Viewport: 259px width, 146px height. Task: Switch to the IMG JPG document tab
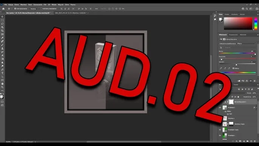[x=71, y=13]
